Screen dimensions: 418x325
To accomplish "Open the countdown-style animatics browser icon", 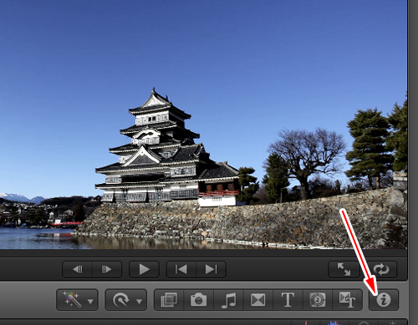I will (x=318, y=300).
